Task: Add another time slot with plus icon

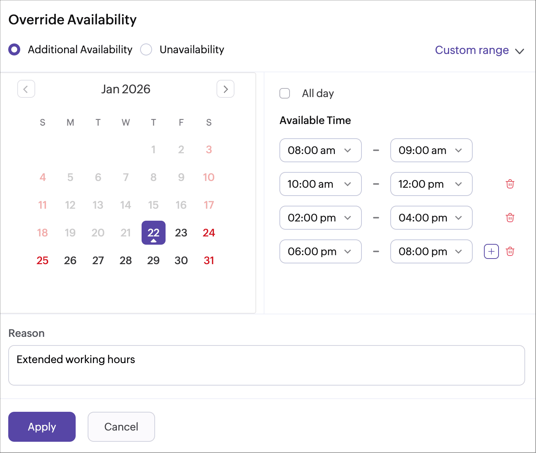Action: [x=491, y=251]
